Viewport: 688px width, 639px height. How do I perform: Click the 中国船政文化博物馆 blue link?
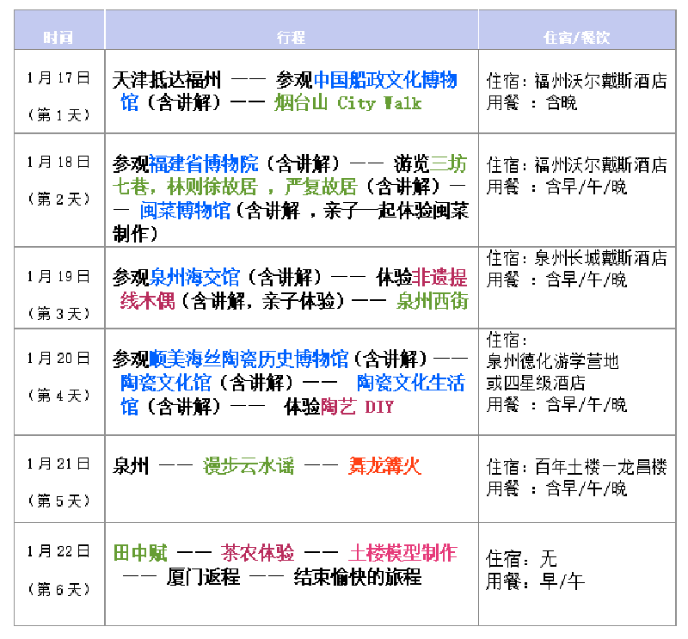coord(384,81)
